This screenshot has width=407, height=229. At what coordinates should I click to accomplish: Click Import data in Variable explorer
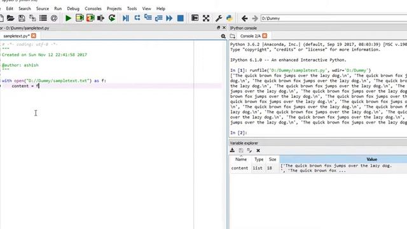point(232,150)
